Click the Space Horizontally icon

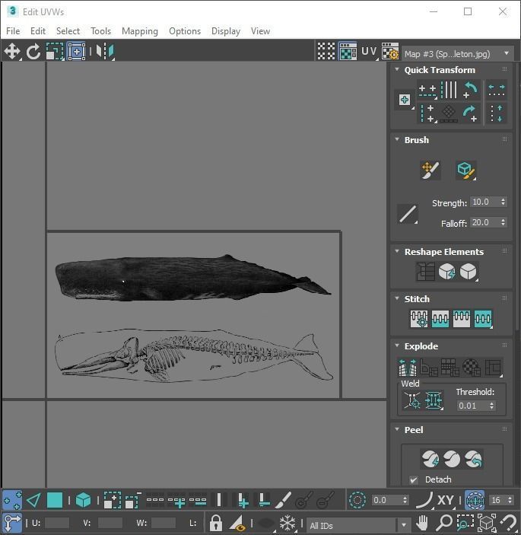[497, 91]
